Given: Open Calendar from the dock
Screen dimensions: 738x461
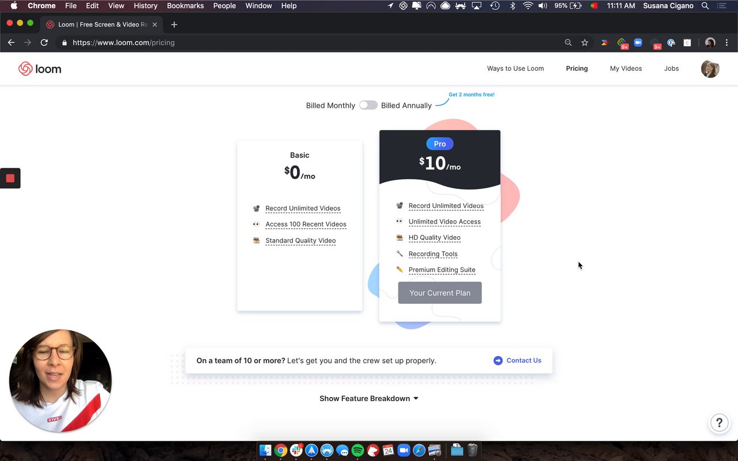Looking at the screenshot, I should 388,450.
